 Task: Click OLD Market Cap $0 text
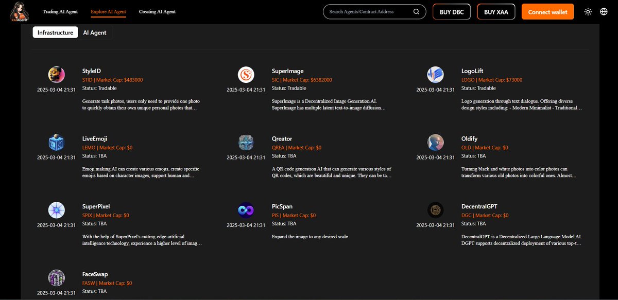pyautogui.click(x=485, y=148)
